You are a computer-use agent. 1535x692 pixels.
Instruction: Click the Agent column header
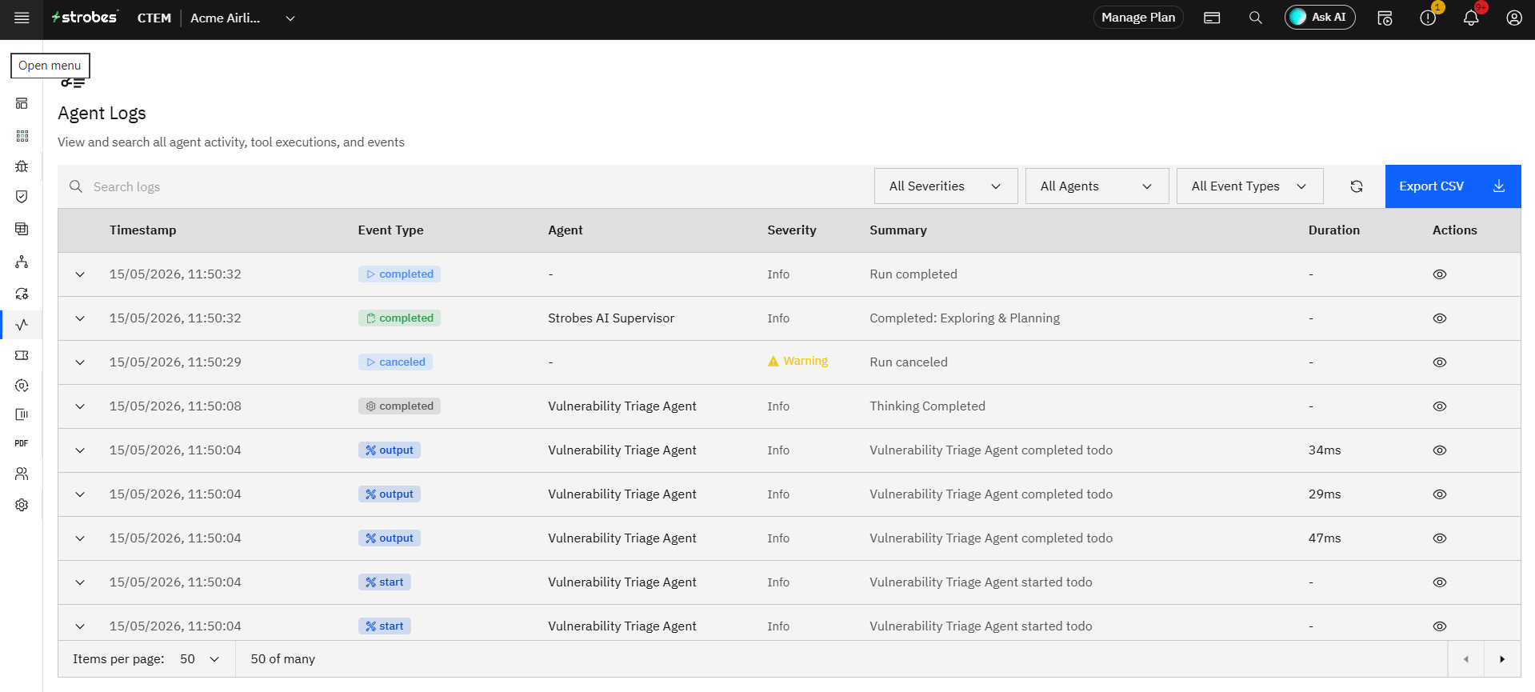pos(566,230)
